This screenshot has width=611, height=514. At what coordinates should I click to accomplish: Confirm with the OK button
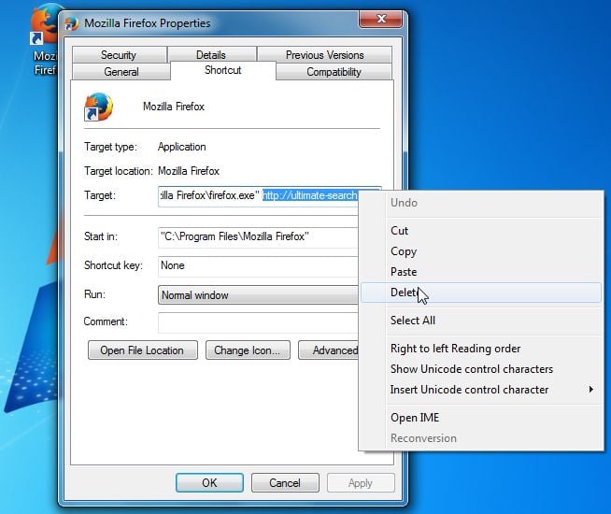click(209, 483)
